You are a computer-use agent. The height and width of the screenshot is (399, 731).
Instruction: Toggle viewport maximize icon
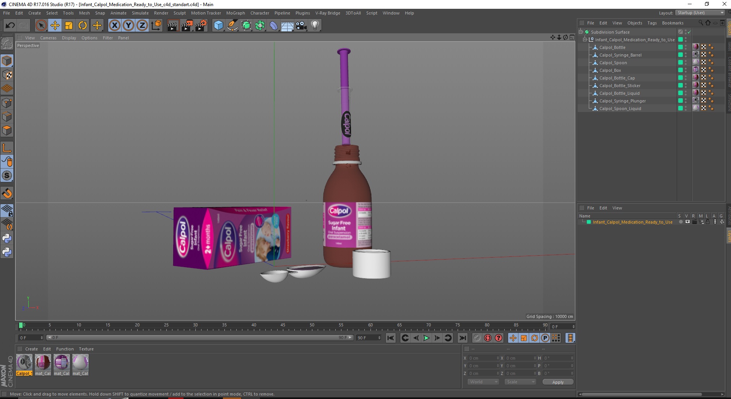[x=572, y=37]
